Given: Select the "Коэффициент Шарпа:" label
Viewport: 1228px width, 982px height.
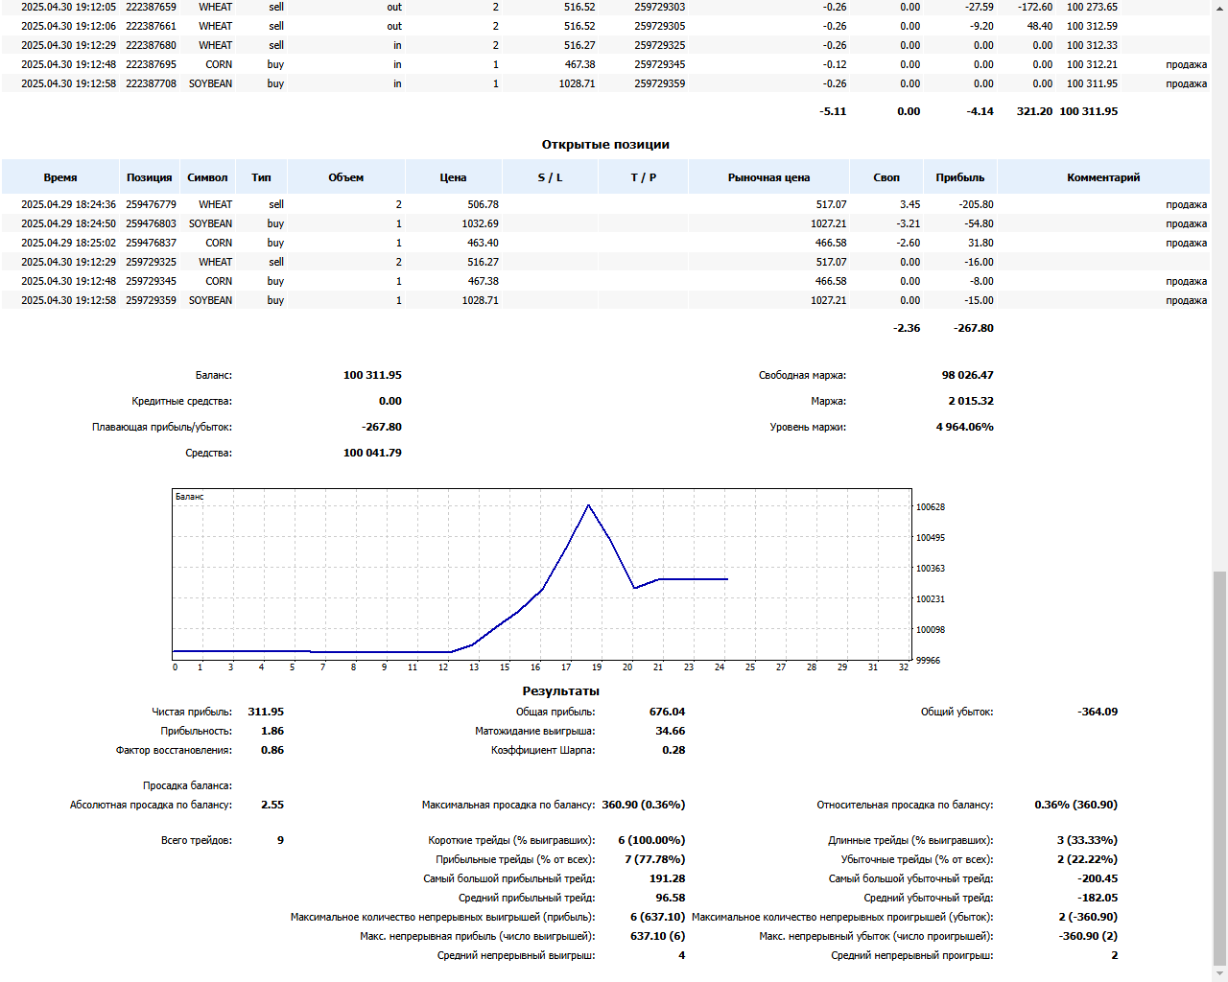Looking at the screenshot, I should point(543,750).
